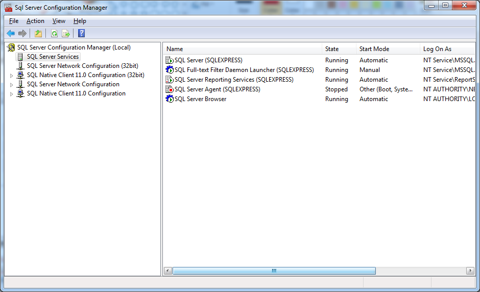Viewport: 480px width, 292px height.
Task: Sort by the Start Mode column header
Action: pyautogui.click(x=388, y=49)
